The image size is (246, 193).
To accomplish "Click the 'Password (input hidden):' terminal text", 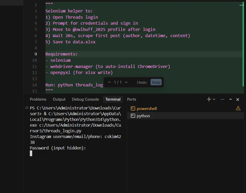I will (x=58, y=148).
